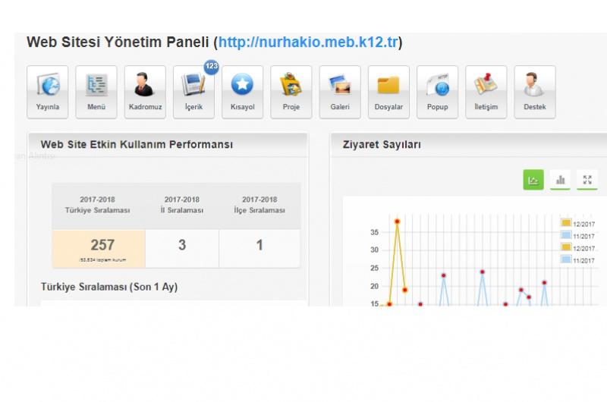
Task: Open the Proje icon
Action: [291, 92]
